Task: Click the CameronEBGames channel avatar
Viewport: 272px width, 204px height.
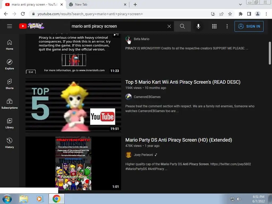Action: coord(129,97)
